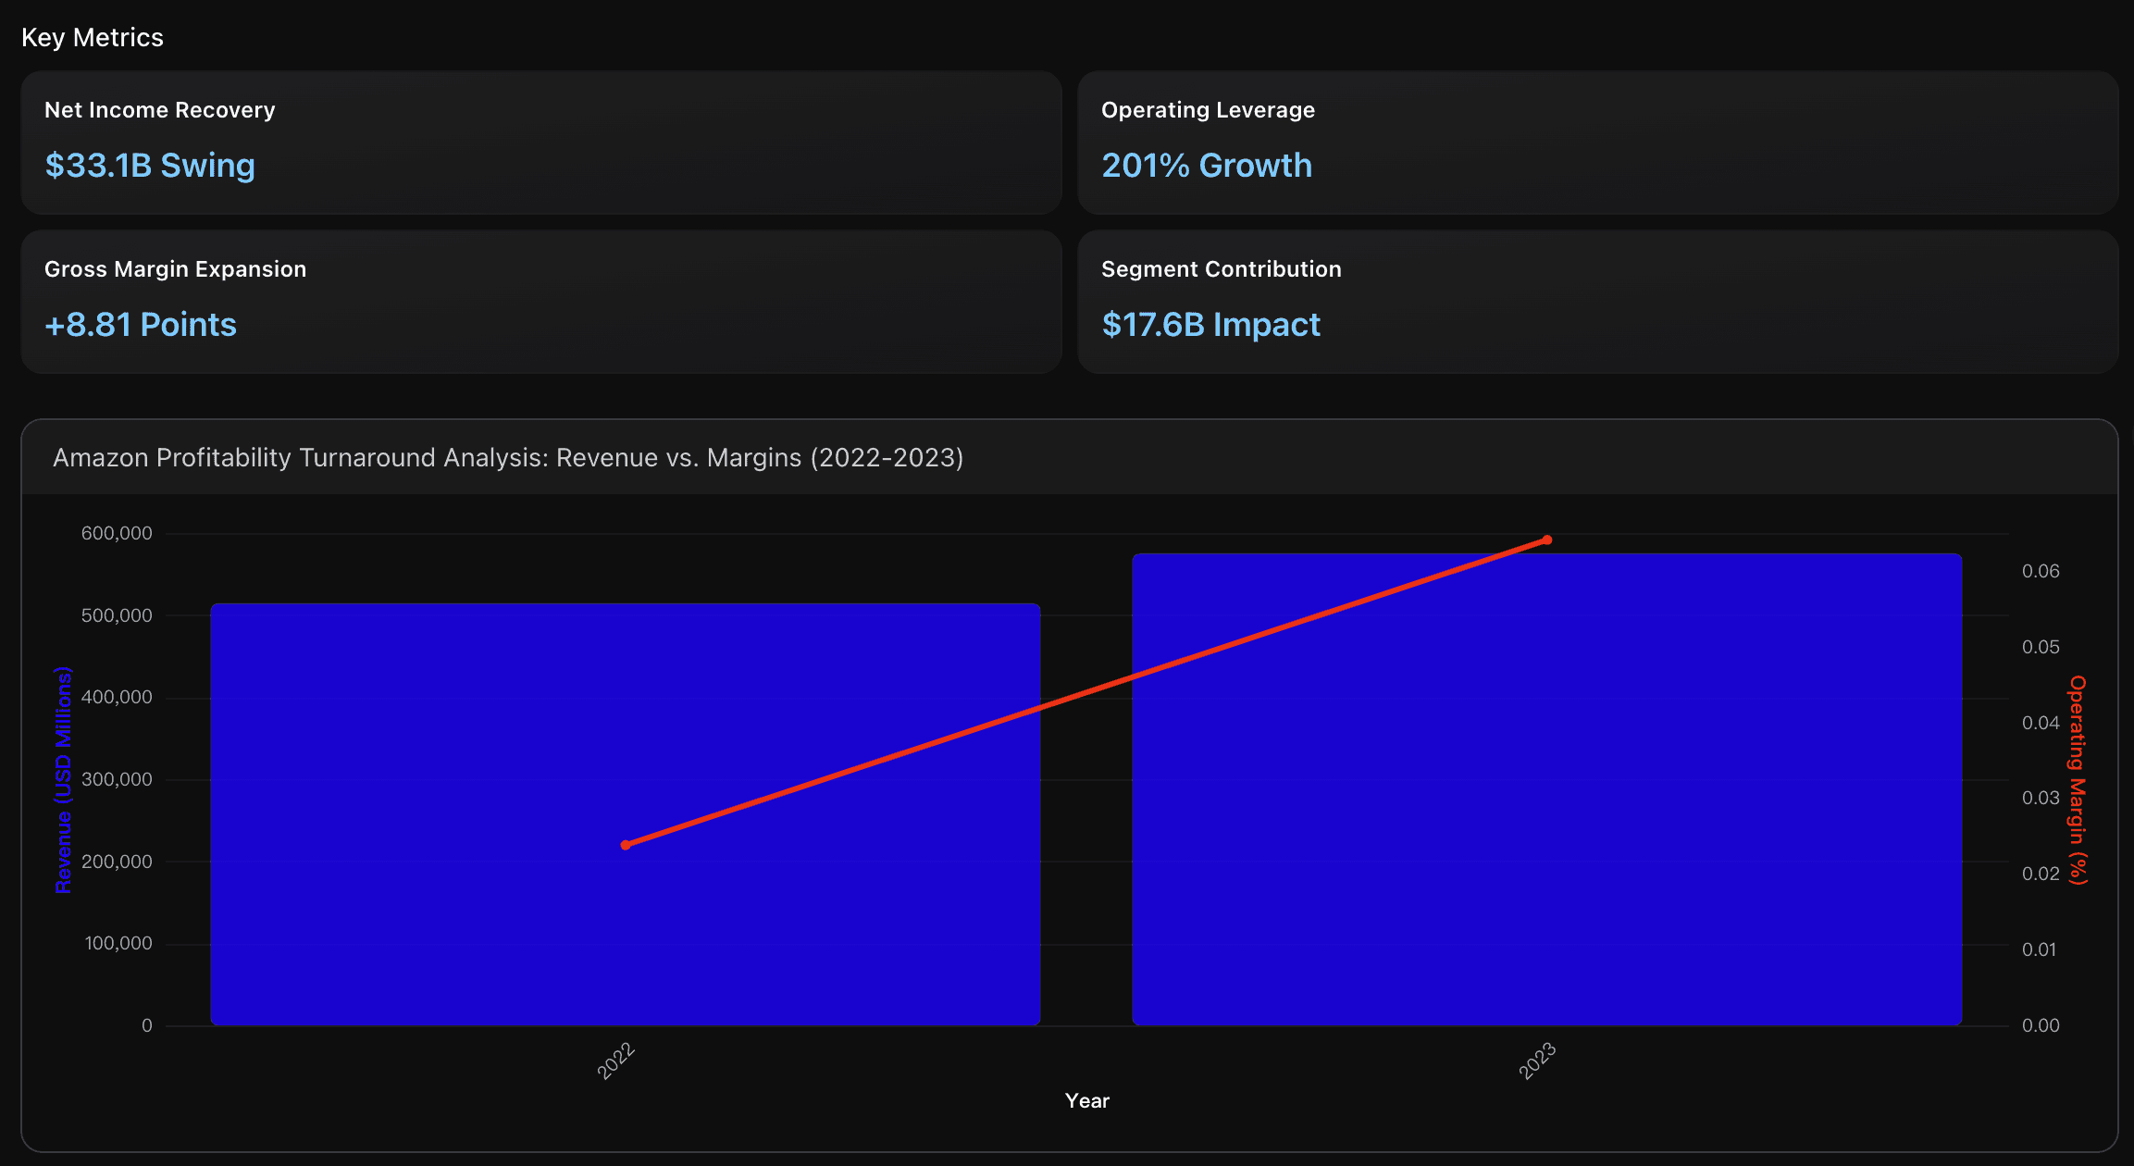Click the 0.02 margin axis label
The image size is (2134, 1166).
(x=2041, y=874)
